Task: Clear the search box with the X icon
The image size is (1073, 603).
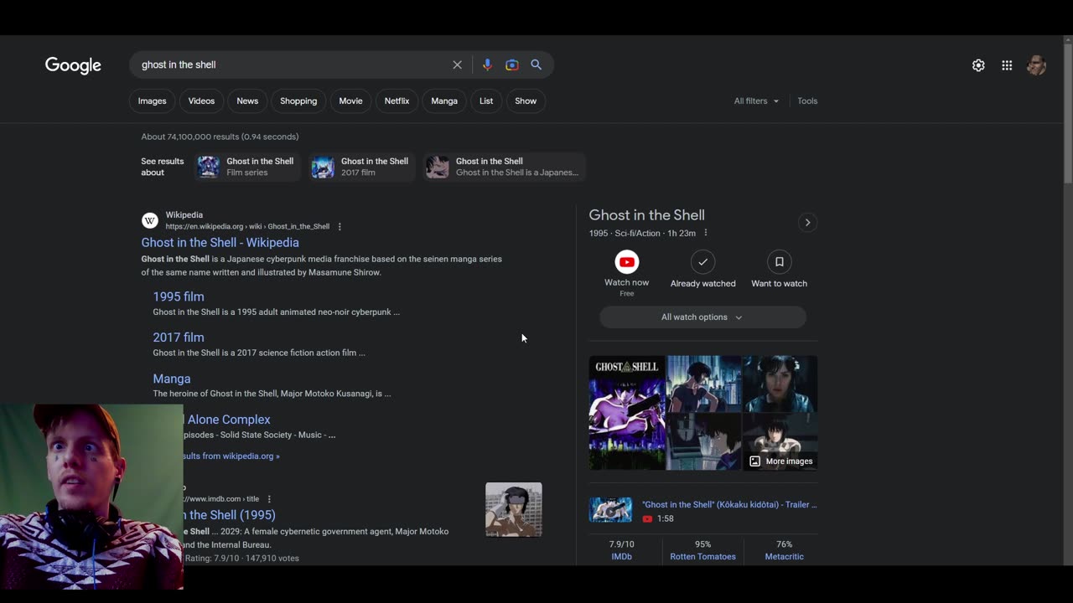Action: [457, 64]
